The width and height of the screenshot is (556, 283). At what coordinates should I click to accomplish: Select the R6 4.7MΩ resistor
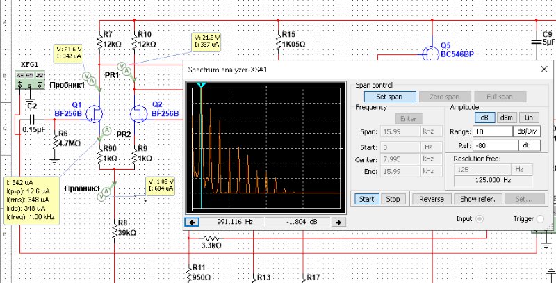click(x=55, y=140)
